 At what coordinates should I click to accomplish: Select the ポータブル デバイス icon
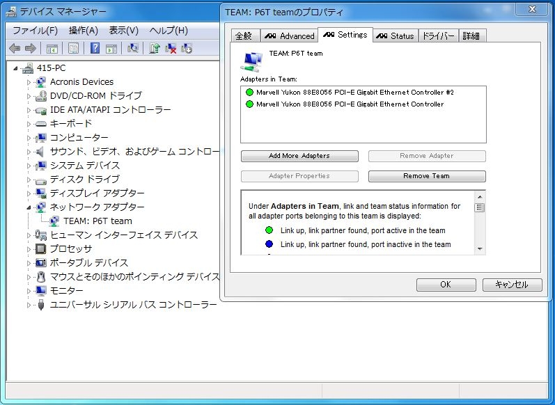(41, 263)
